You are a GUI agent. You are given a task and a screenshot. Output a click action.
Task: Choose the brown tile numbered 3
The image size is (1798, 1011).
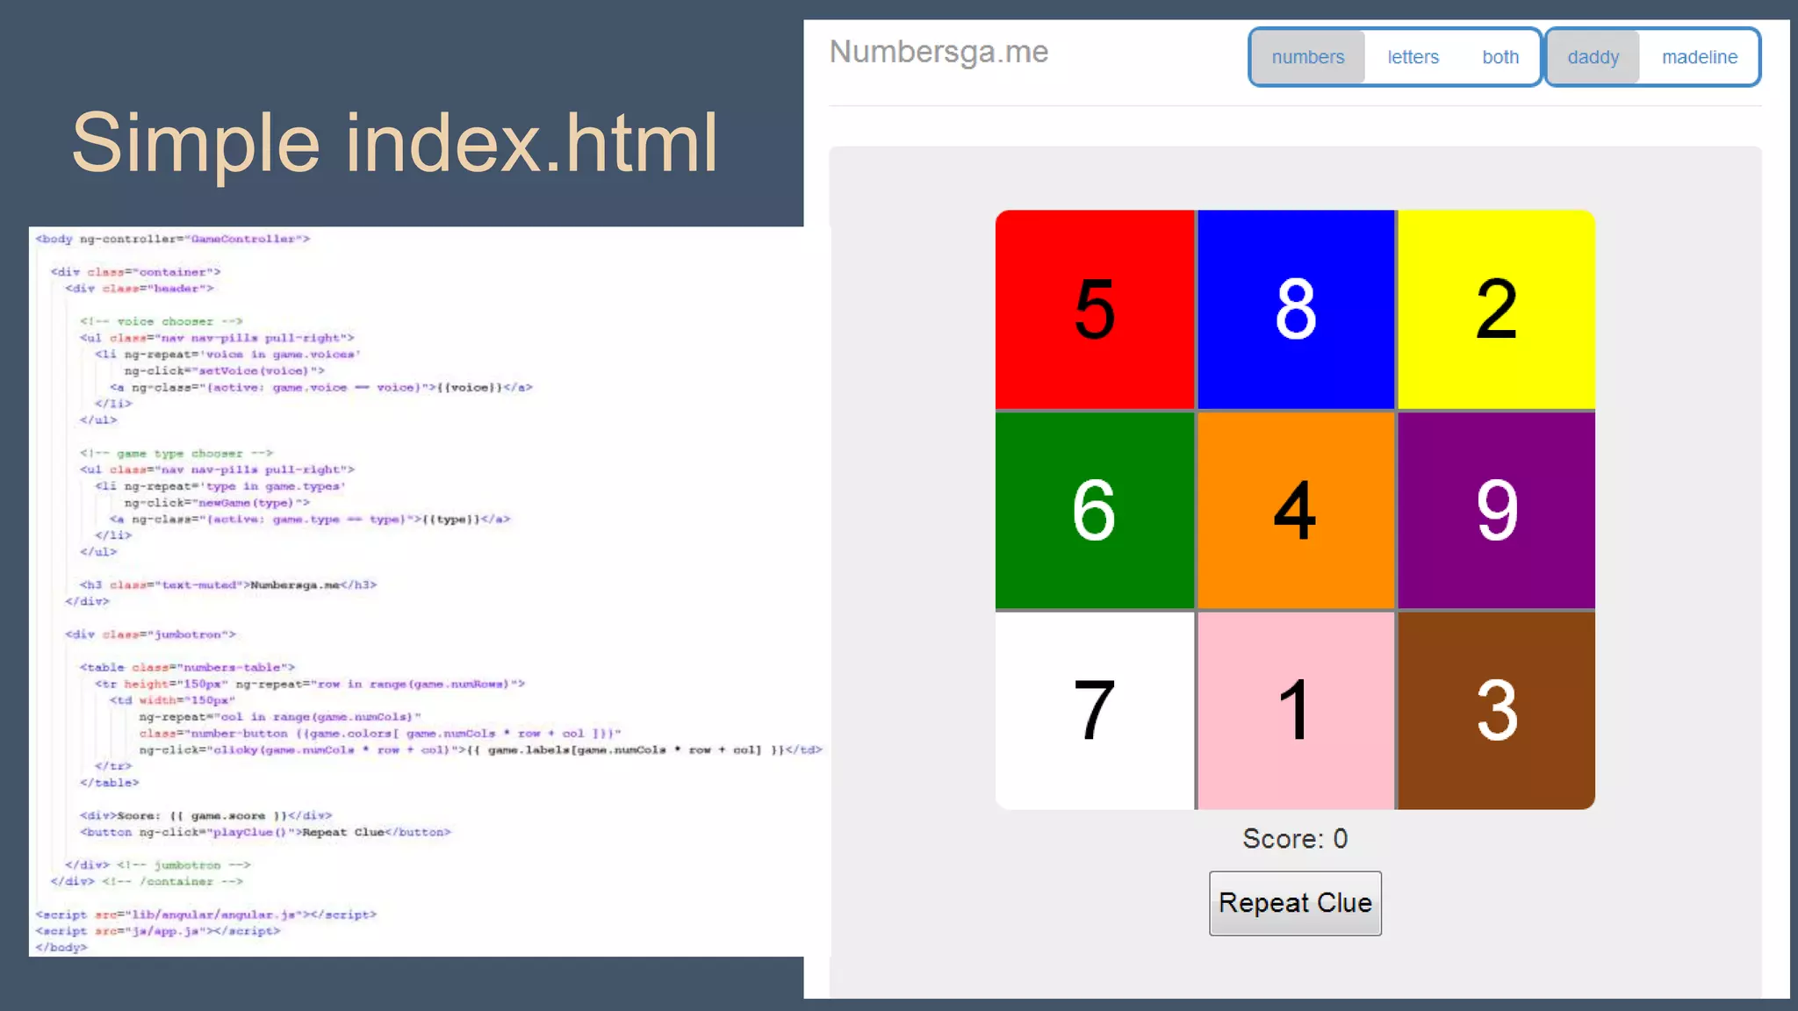1496,710
